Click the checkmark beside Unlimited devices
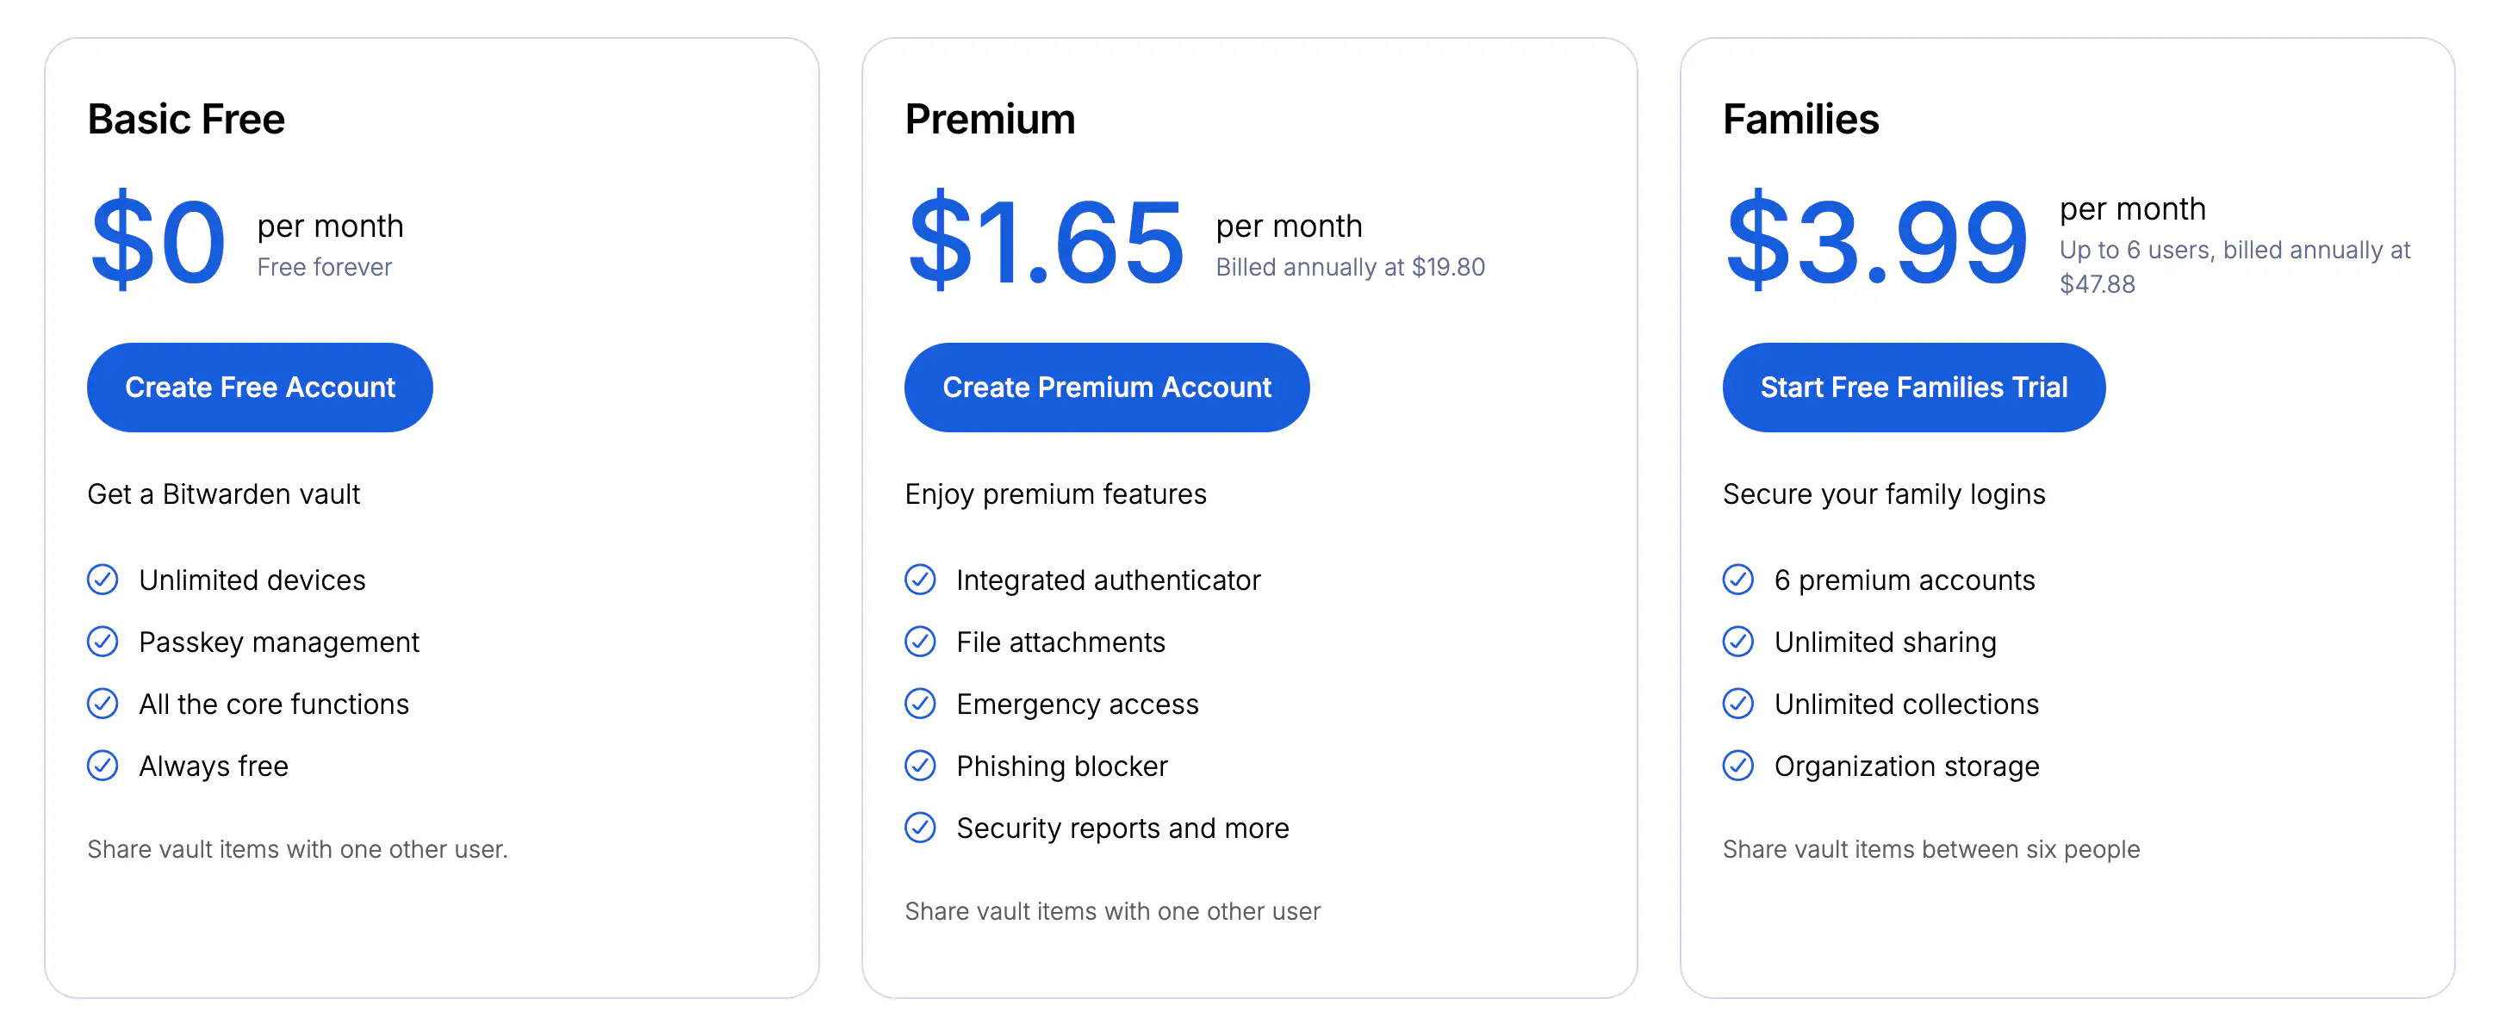Screen dimensions: 2505x1030 pos(103,580)
